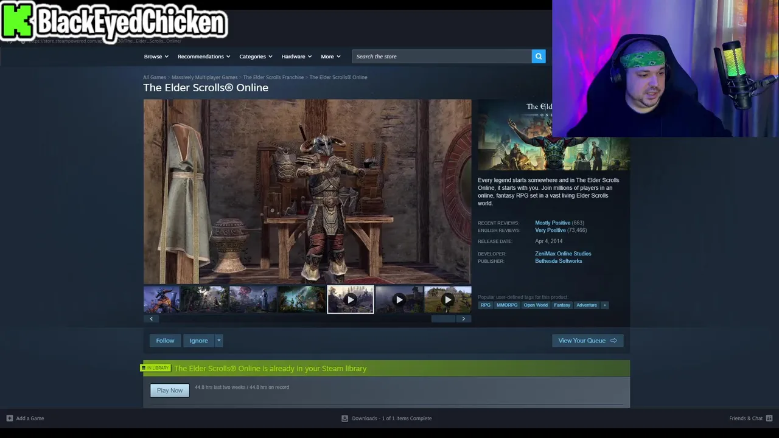The image size is (779, 438).
Task: Click the plus button to add tags
Action: click(x=604, y=305)
